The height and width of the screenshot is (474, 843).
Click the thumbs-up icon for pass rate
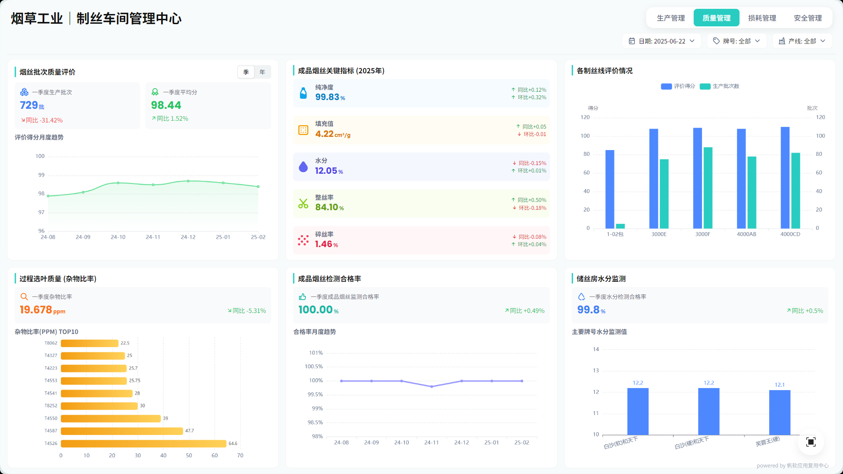(x=303, y=297)
